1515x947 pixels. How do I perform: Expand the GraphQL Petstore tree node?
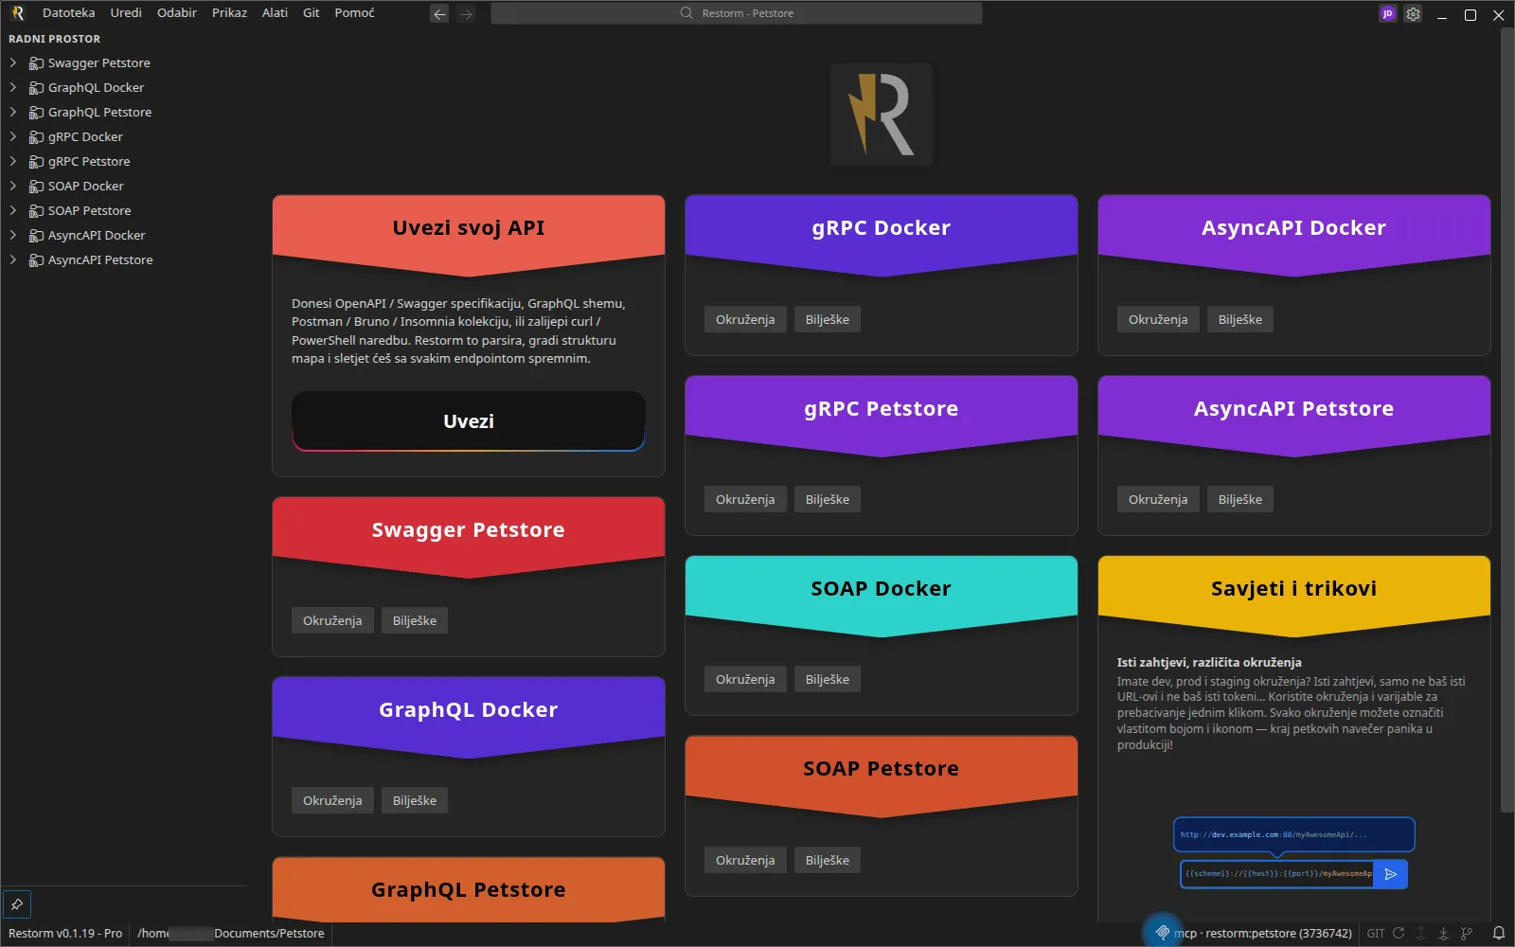coord(13,112)
